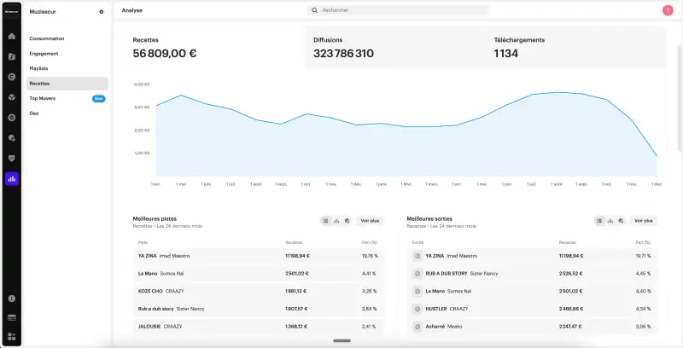Open the active analytics bar-chart sidebar icon
This screenshot has width=683, height=348.
[12, 179]
